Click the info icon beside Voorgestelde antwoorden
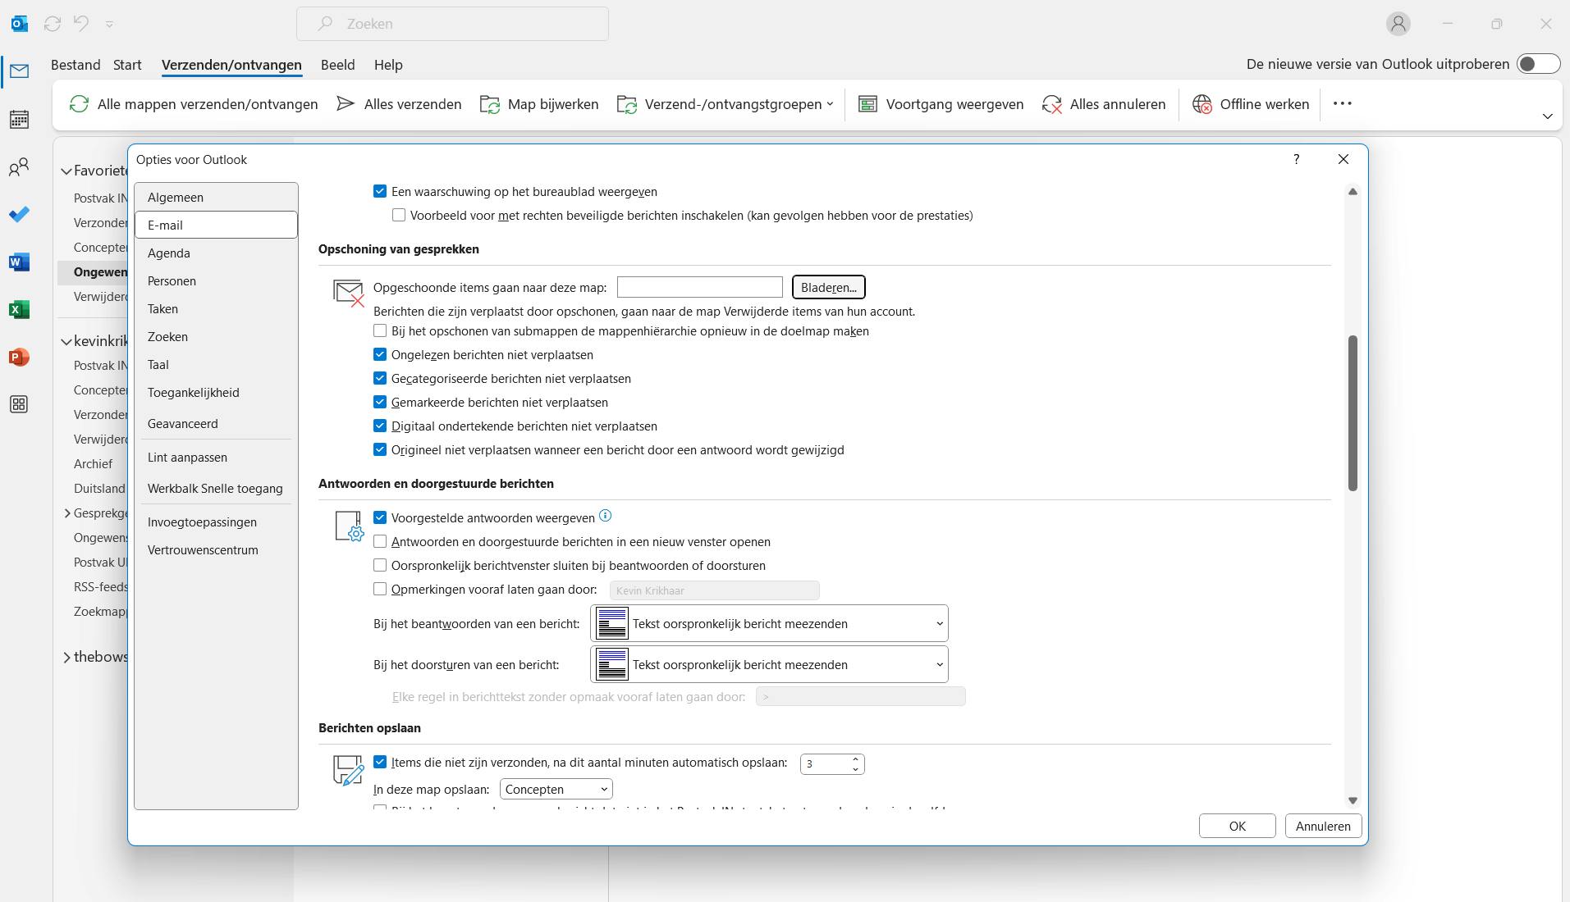Viewport: 1570px width, 902px height. click(606, 516)
